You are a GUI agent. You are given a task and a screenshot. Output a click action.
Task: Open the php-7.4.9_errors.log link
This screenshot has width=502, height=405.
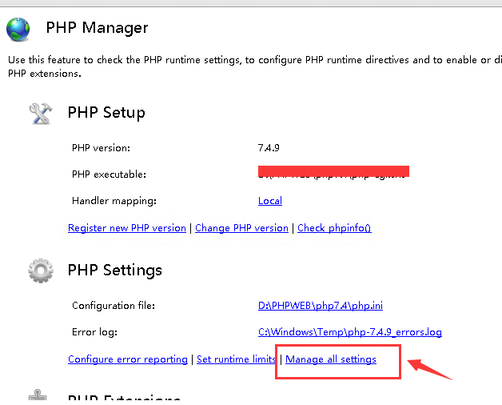pos(349,332)
